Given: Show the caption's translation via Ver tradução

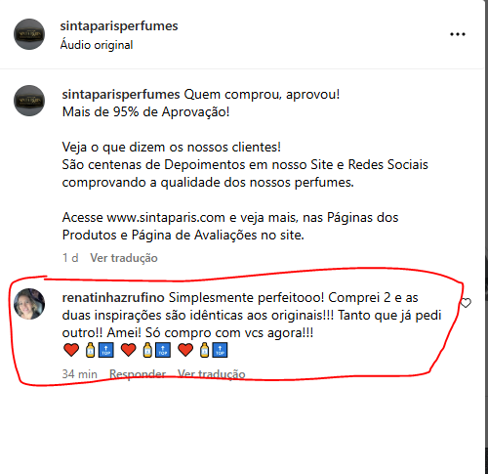Looking at the screenshot, I should [x=124, y=258].
